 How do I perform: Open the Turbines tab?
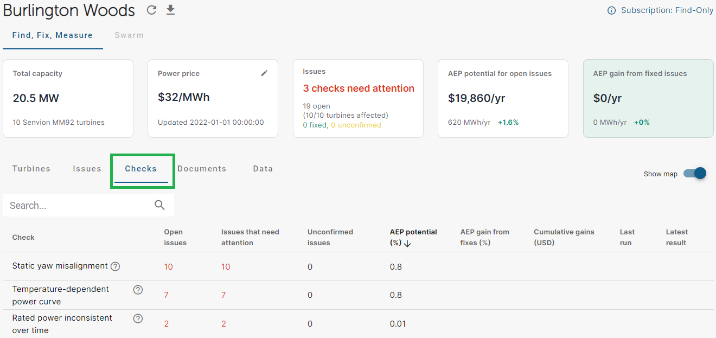(x=31, y=169)
